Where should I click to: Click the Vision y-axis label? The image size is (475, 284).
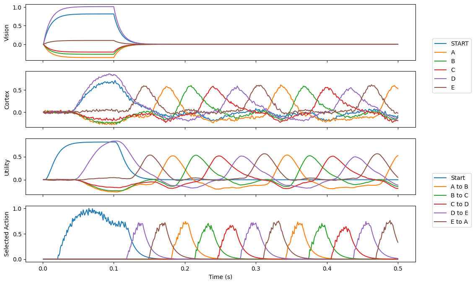pyautogui.click(x=7, y=33)
